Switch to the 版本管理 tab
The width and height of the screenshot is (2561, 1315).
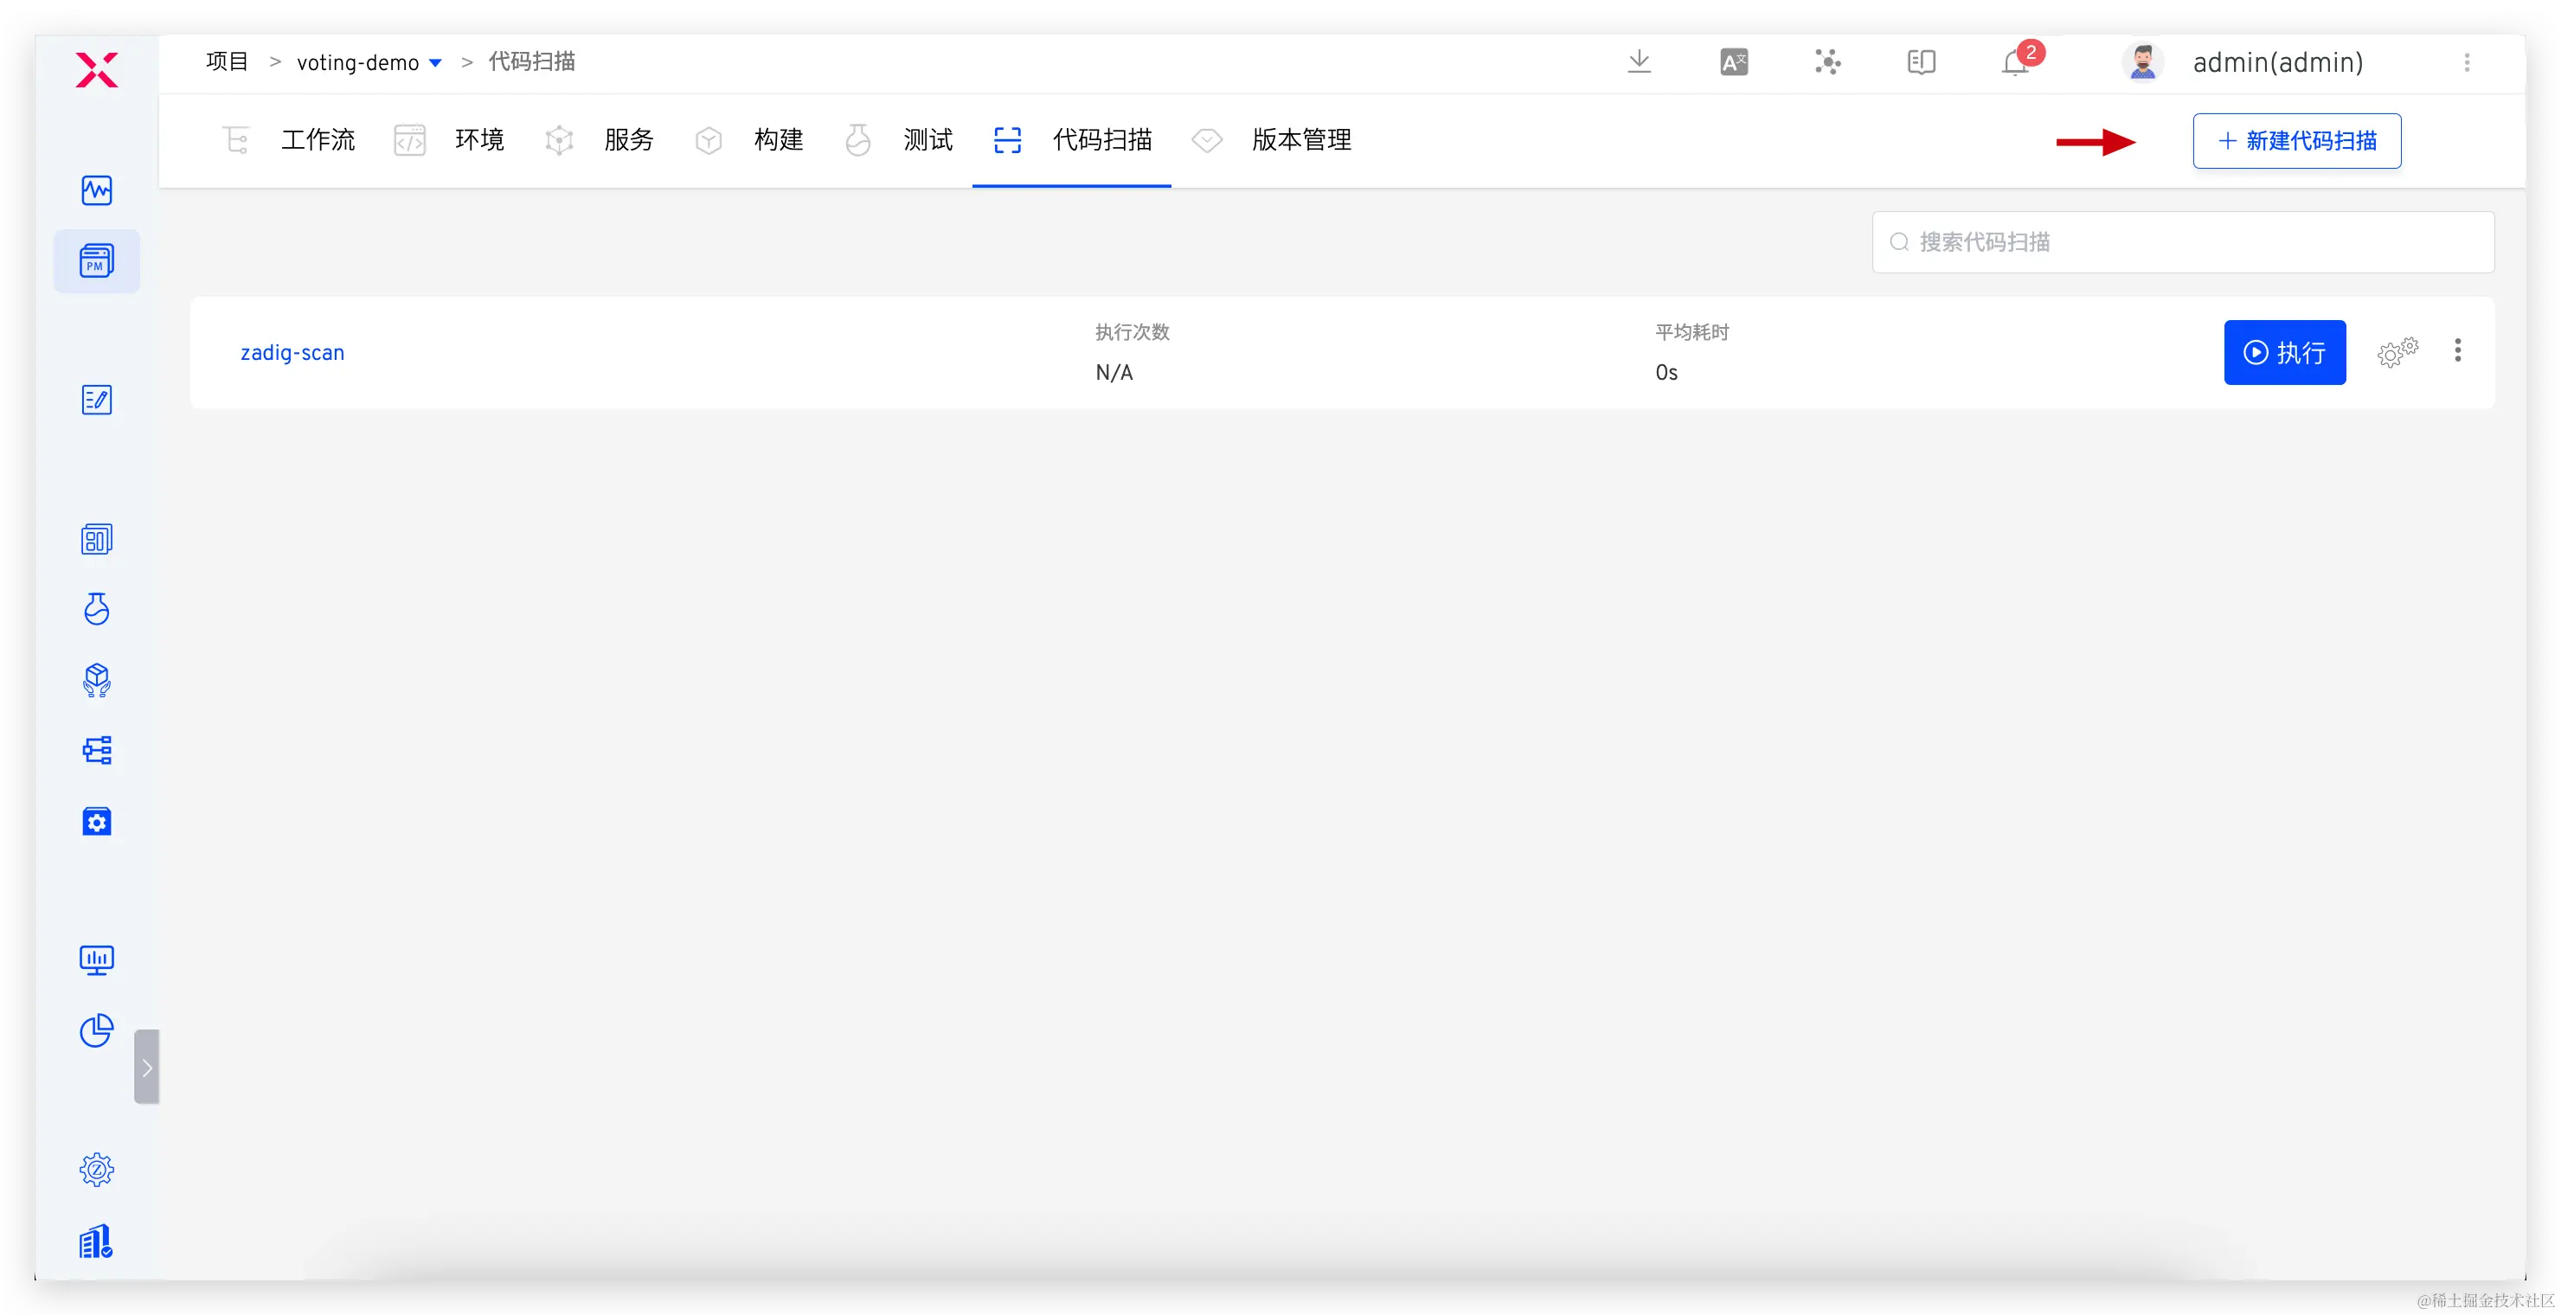tap(1300, 140)
